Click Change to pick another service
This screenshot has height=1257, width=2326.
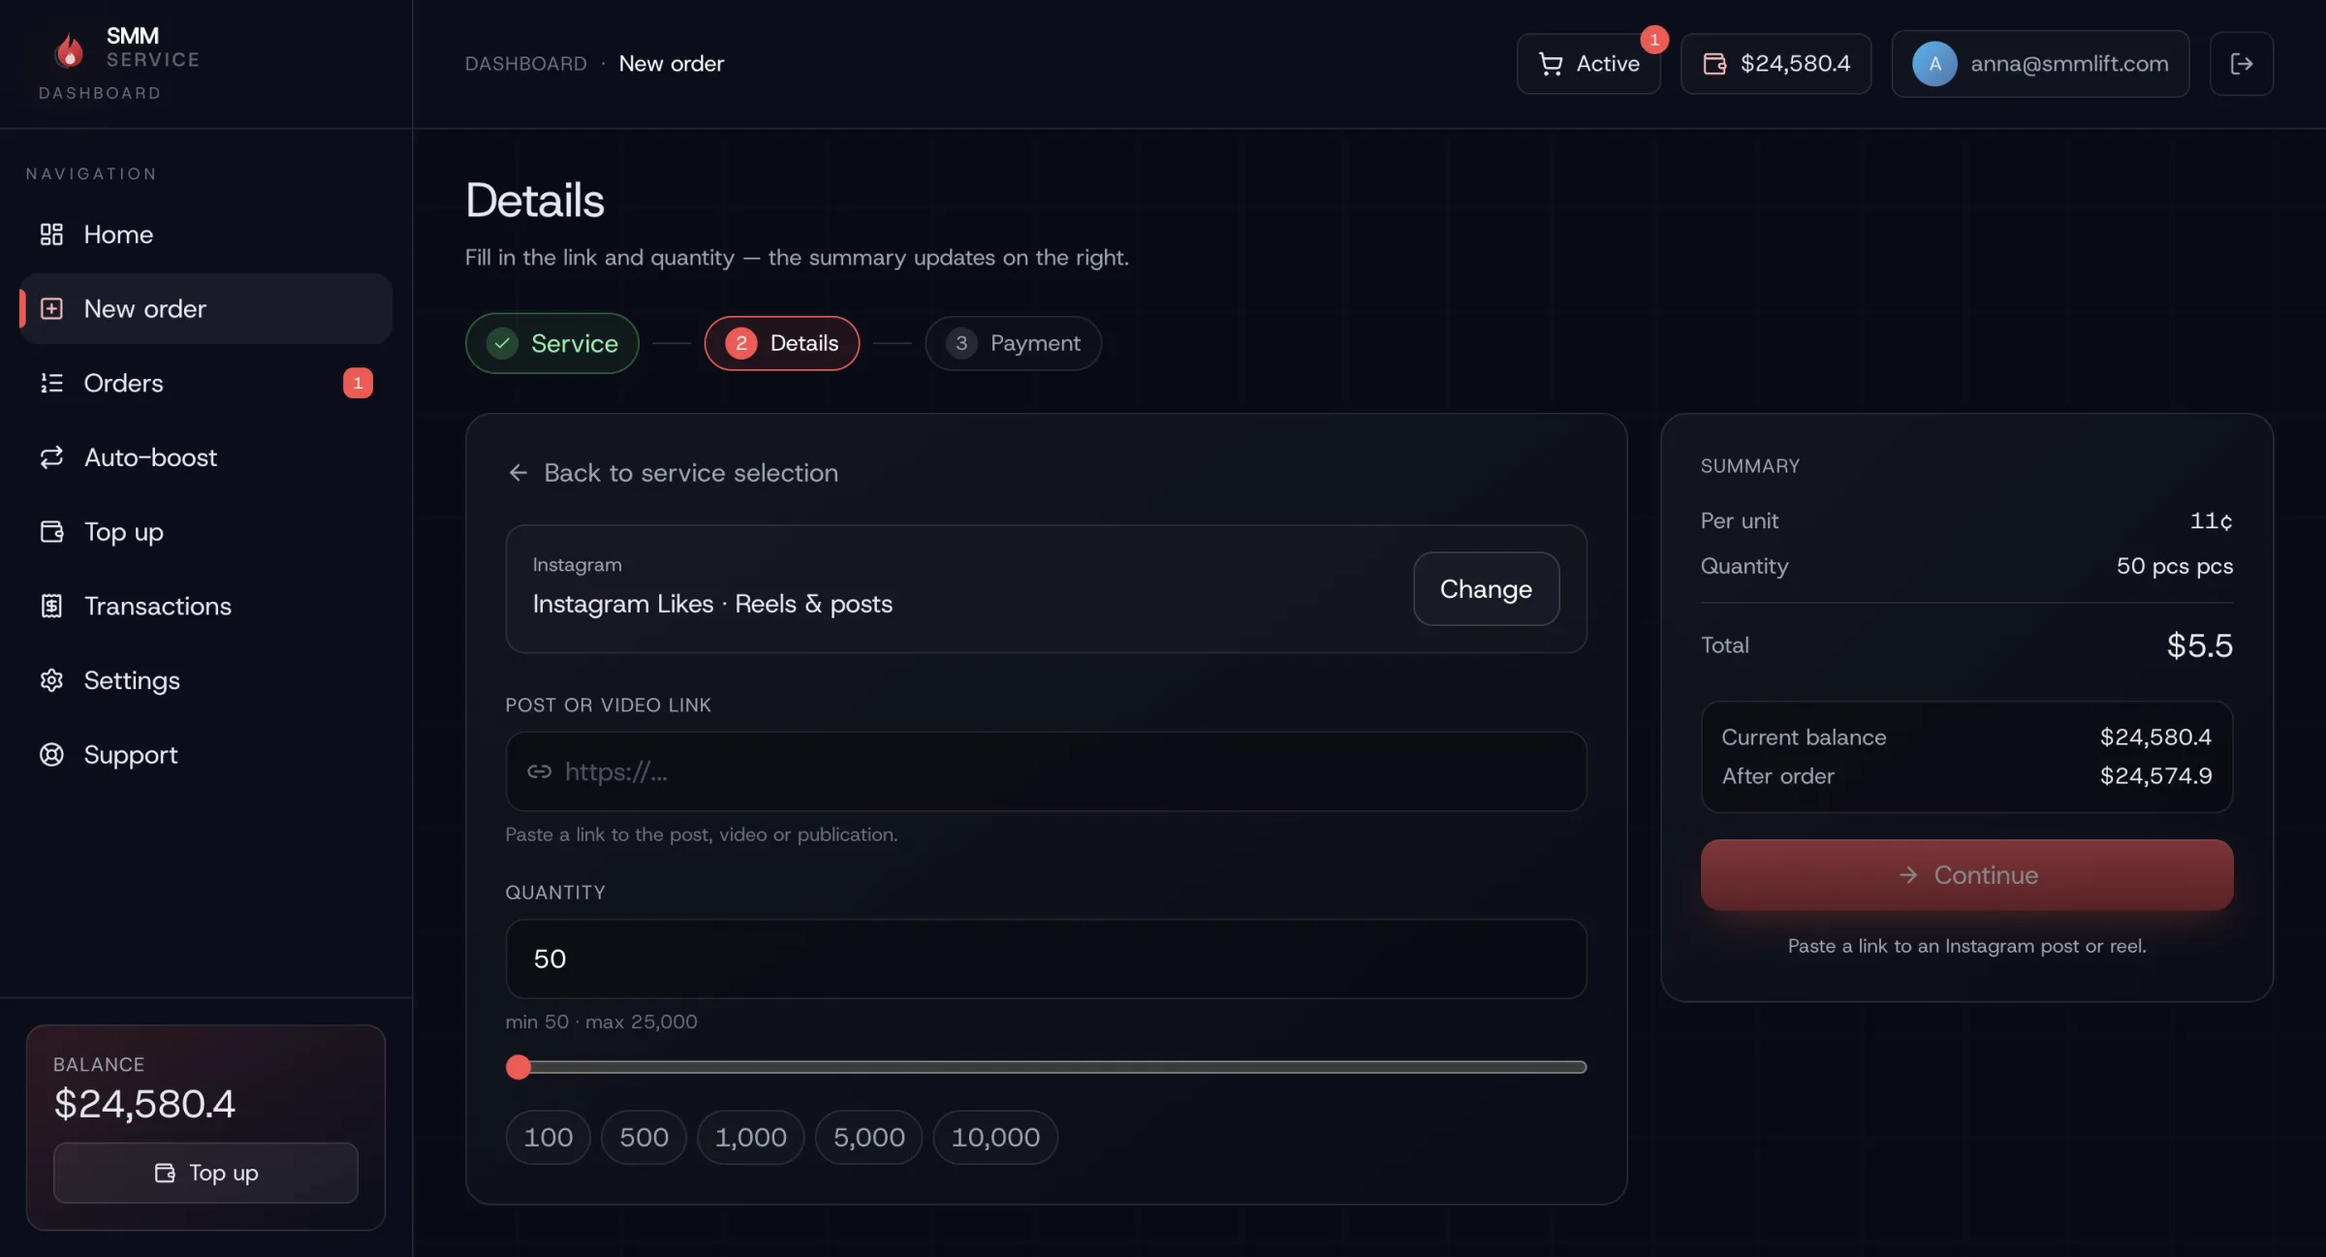point(1486,589)
